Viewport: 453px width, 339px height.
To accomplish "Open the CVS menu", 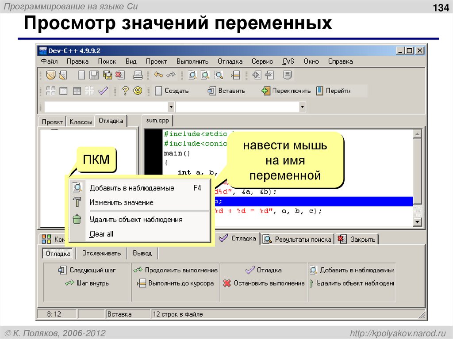I will [288, 61].
